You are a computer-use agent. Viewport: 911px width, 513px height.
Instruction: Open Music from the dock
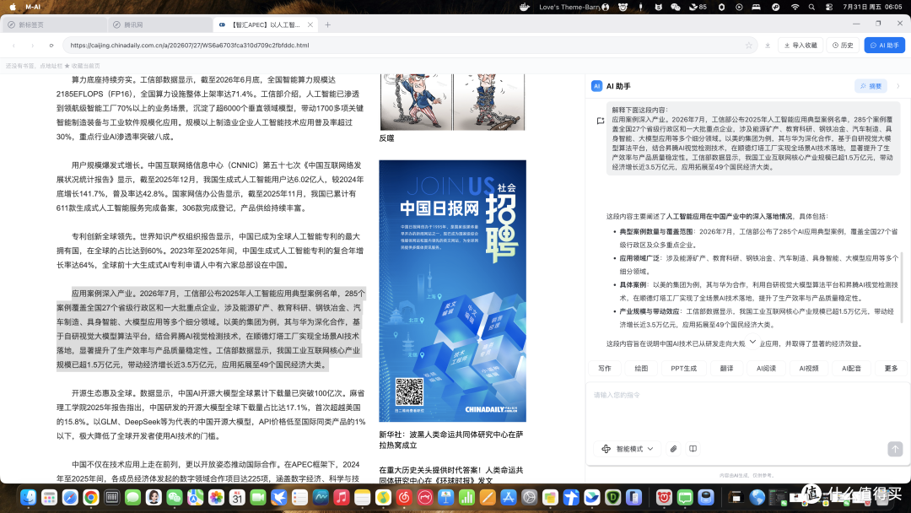coord(341,497)
